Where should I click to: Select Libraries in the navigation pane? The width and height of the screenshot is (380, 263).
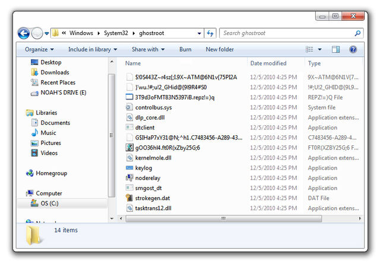(x=42, y=113)
